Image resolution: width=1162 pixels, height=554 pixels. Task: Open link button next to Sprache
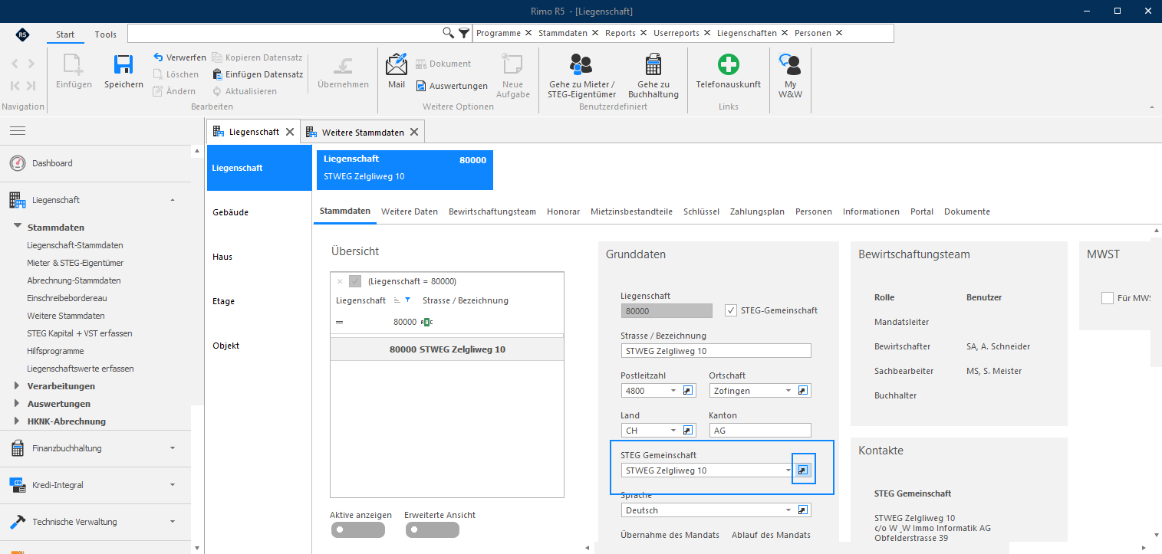click(803, 510)
